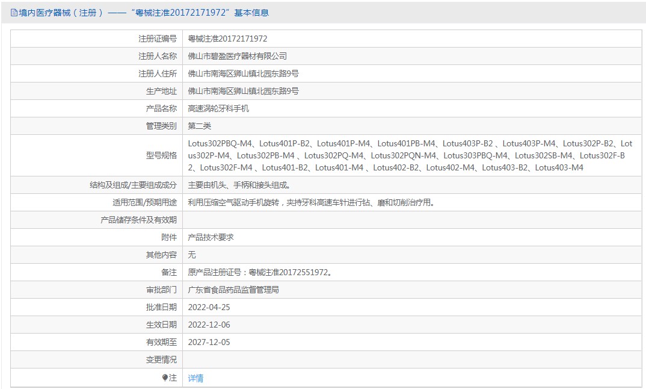This screenshot has height=389, width=646.
Task: Click effective date 2022-12-06
Action: tap(209, 325)
